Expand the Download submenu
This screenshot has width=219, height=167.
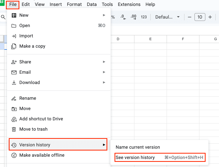pyautogui.click(x=59, y=82)
